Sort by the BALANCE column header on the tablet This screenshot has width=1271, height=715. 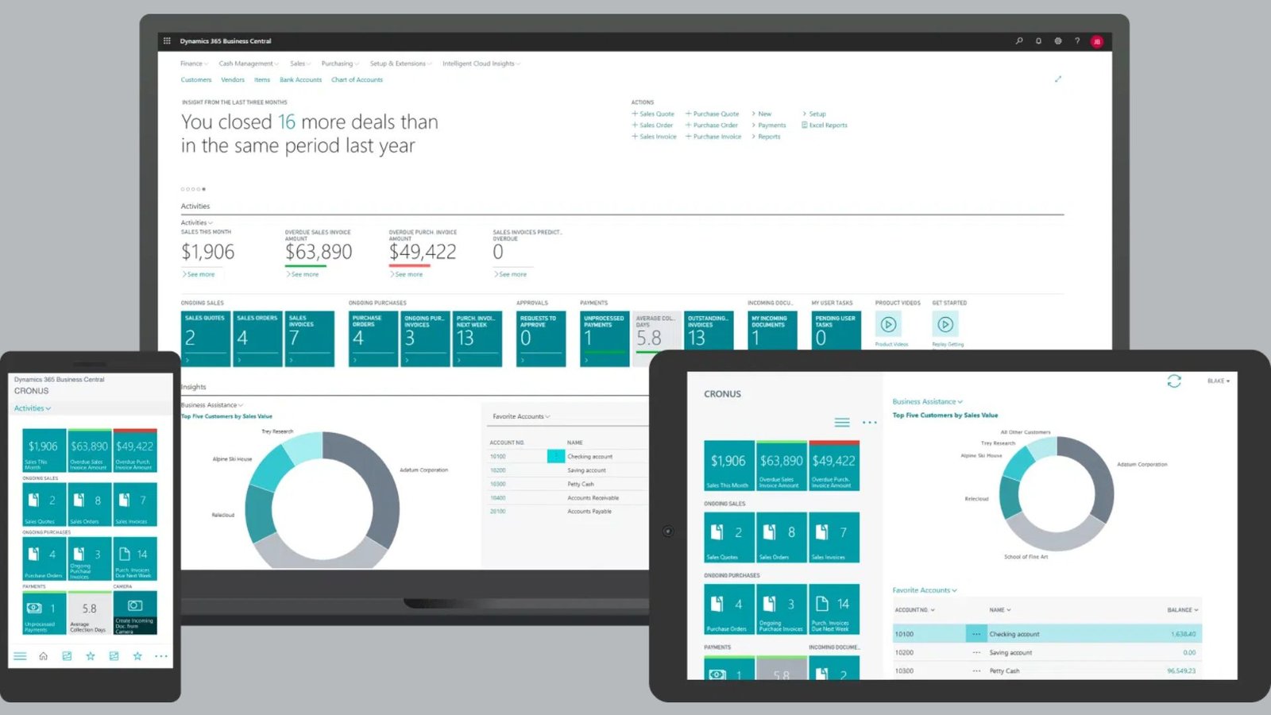coord(1182,610)
